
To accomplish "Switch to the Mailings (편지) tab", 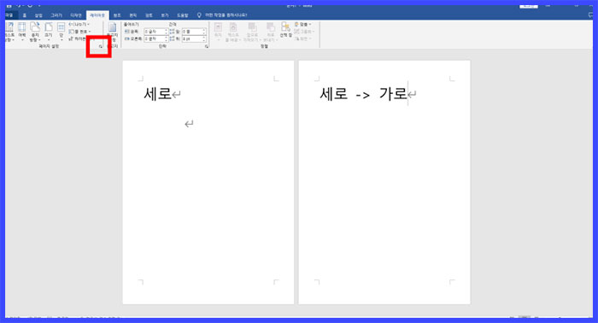I will 133,15.
